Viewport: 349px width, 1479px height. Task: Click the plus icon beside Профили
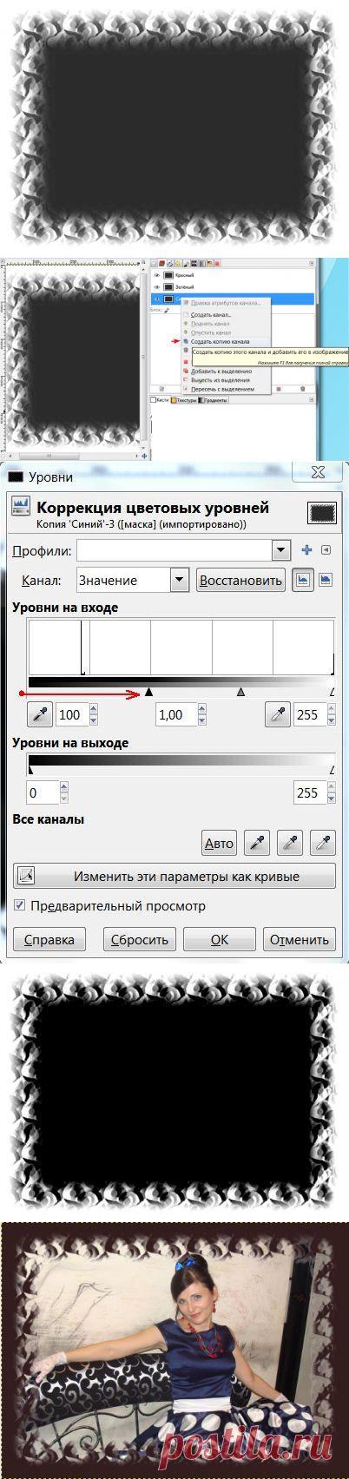tap(306, 549)
